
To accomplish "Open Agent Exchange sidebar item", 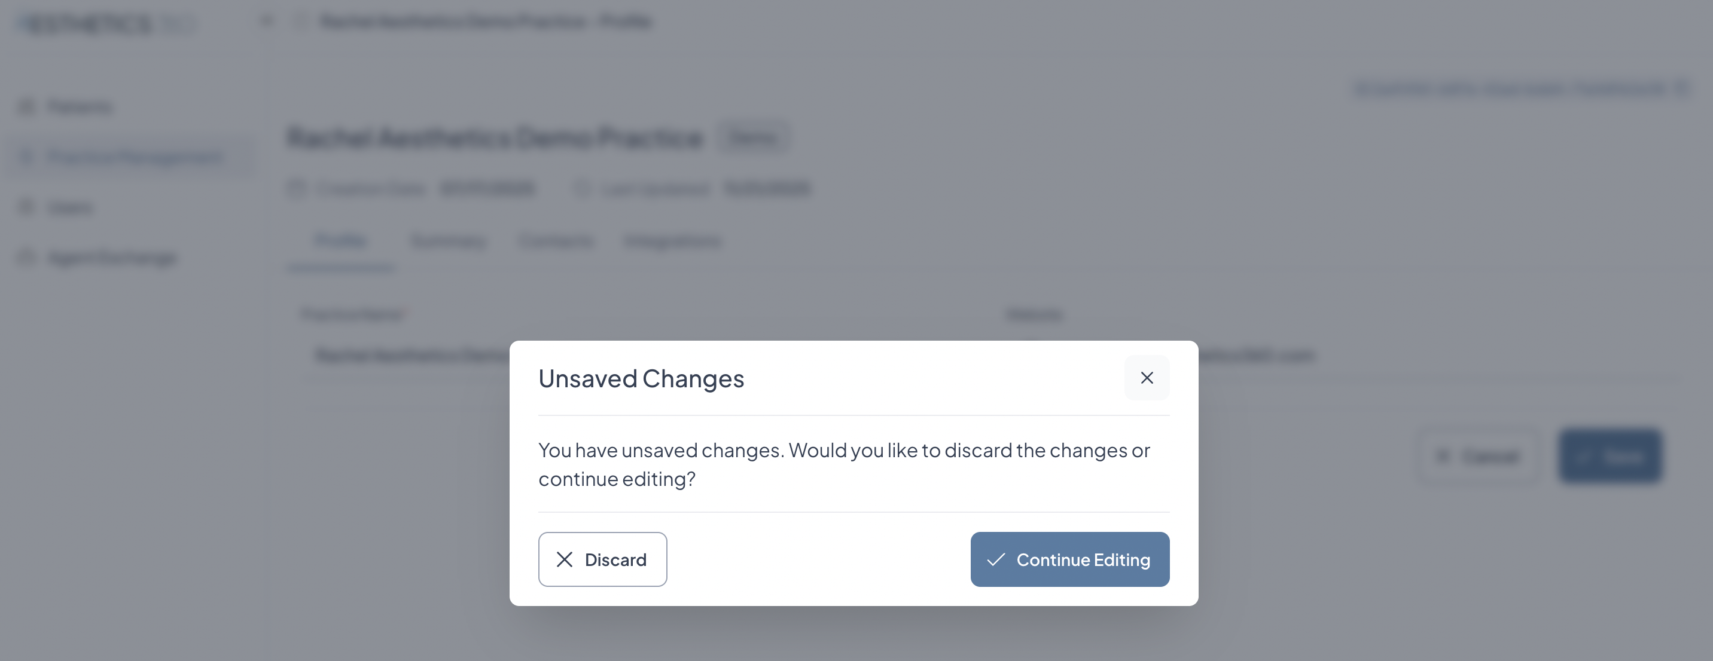I will point(112,258).
